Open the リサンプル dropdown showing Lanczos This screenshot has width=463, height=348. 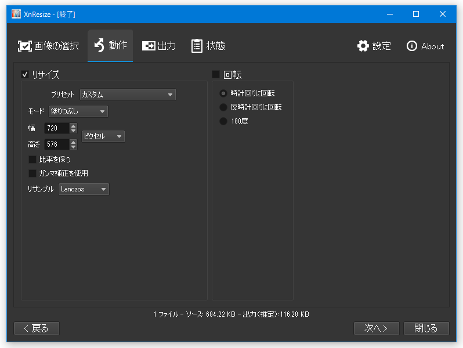pos(84,189)
